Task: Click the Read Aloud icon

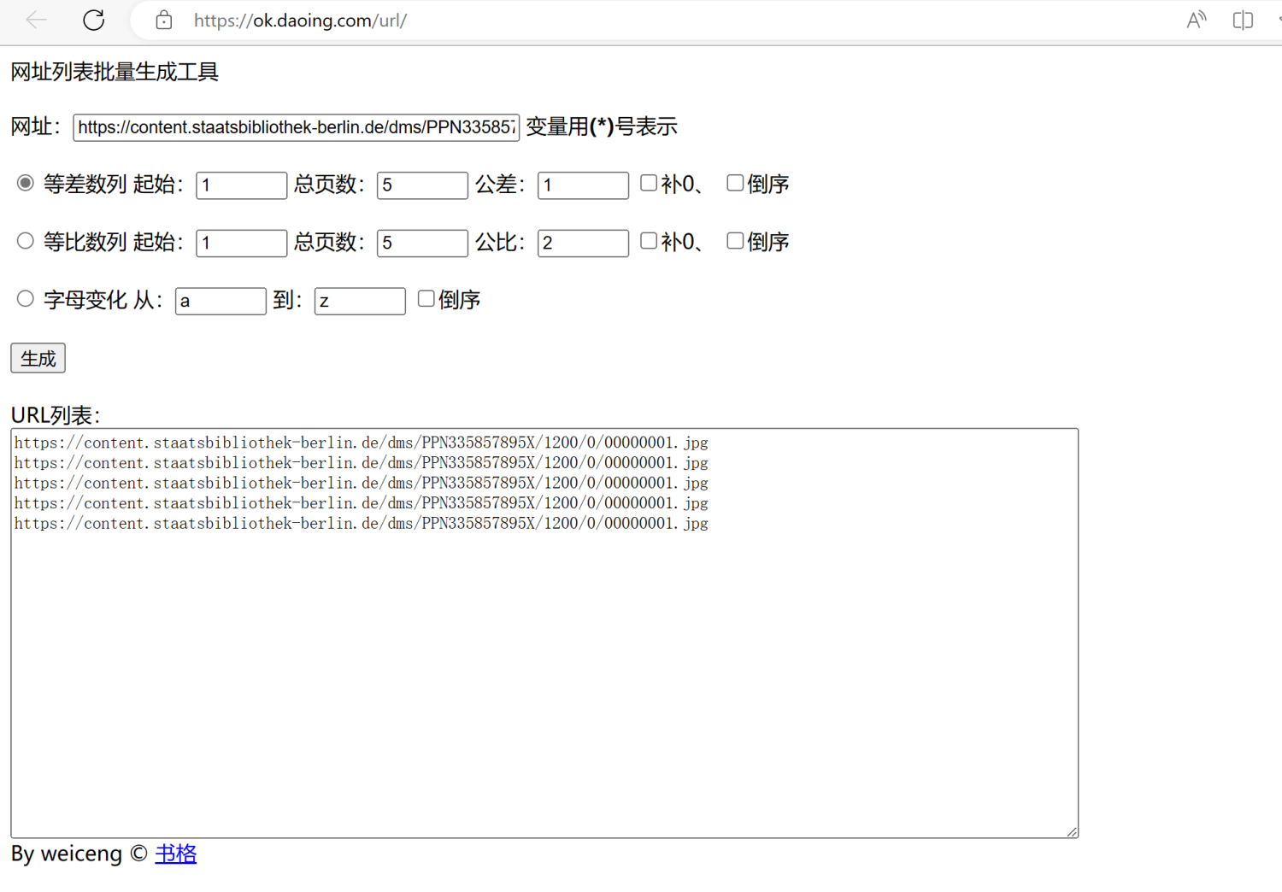Action: (x=1196, y=20)
